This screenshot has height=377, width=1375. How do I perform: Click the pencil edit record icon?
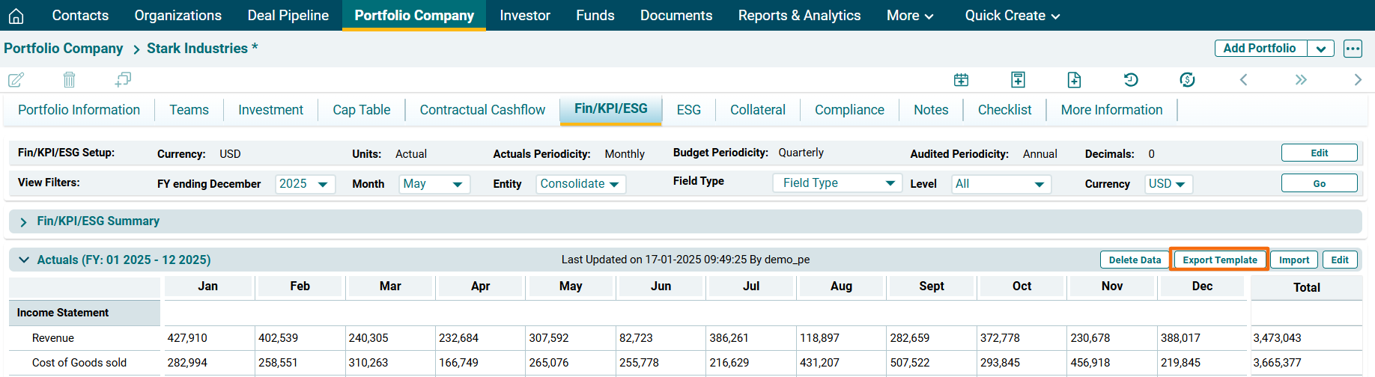coord(16,79)
